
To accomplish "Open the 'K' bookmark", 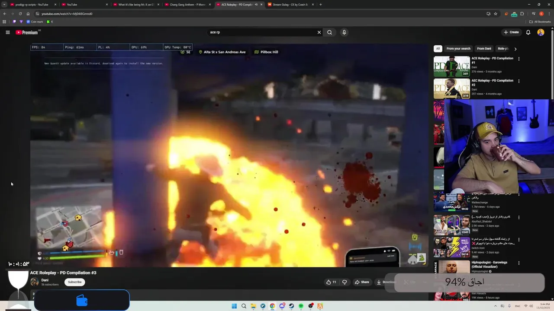I will tap(50, 22).
